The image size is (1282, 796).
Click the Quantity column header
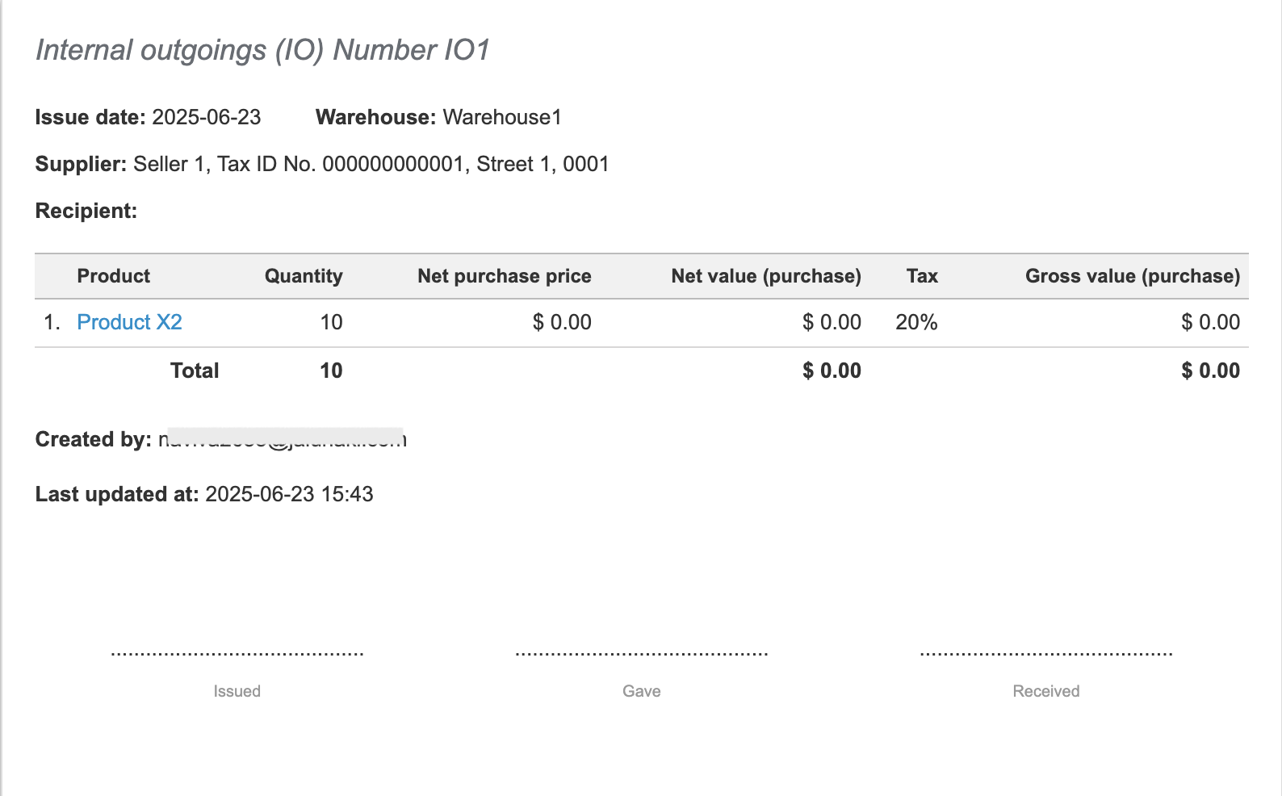[304, 276]
